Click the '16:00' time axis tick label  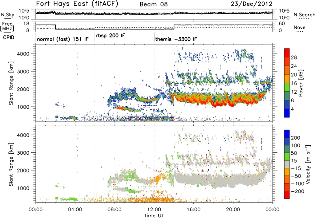point(193,210)
